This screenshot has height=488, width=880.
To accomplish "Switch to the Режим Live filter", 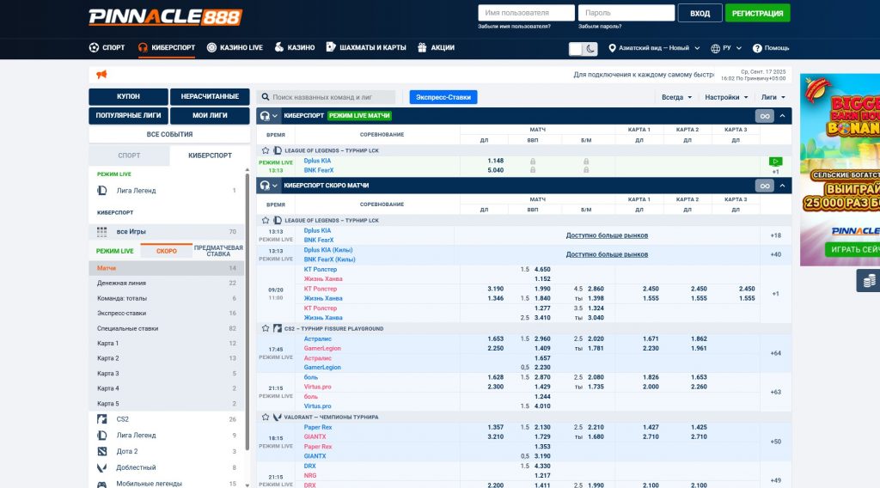I will (x=114, y=251).
